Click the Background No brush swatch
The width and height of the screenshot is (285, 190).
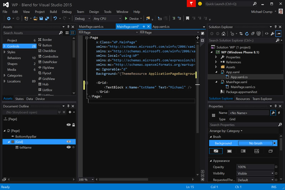pyautogui.click(x=255, y=143)
